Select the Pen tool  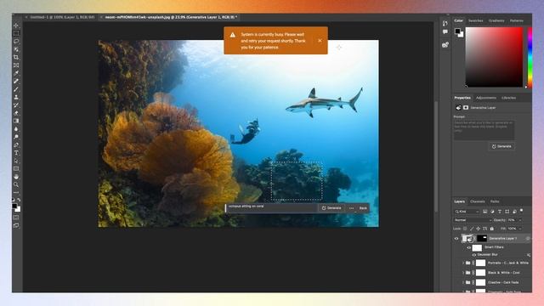[16, 145]
